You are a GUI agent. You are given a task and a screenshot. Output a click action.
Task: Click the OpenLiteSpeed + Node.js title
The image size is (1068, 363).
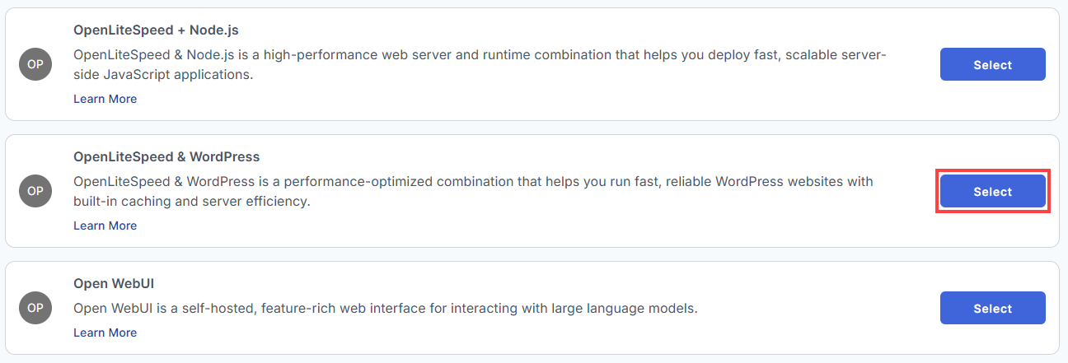point(156,30)
